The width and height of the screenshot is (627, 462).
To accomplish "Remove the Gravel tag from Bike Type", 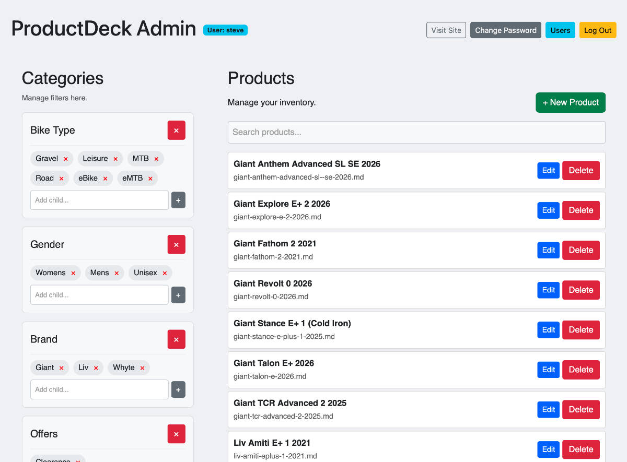I will click(66, 159).
